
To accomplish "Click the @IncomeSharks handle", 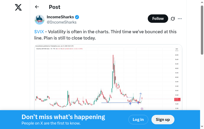I will click(61, 22).
